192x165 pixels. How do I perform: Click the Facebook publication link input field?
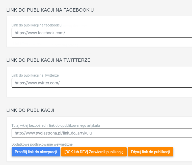point(102,33)
